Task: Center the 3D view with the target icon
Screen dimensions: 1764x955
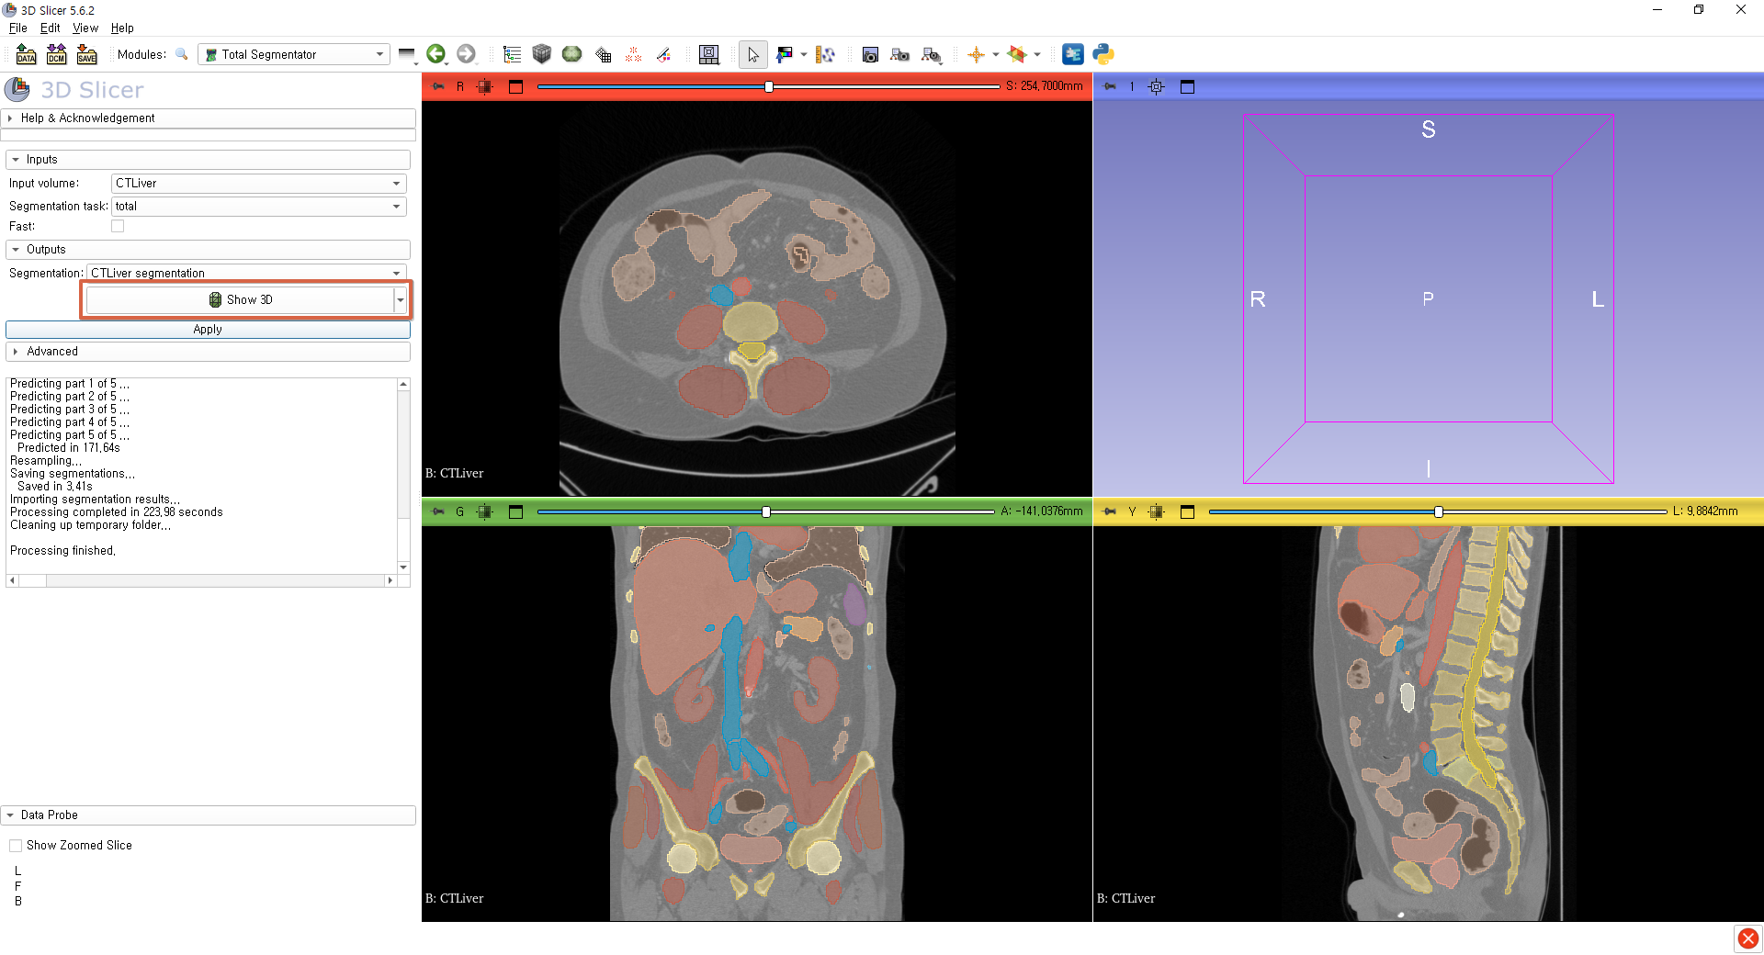Action: coord(1157,86)
